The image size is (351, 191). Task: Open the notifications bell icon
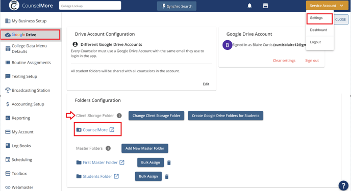(249, 6)
